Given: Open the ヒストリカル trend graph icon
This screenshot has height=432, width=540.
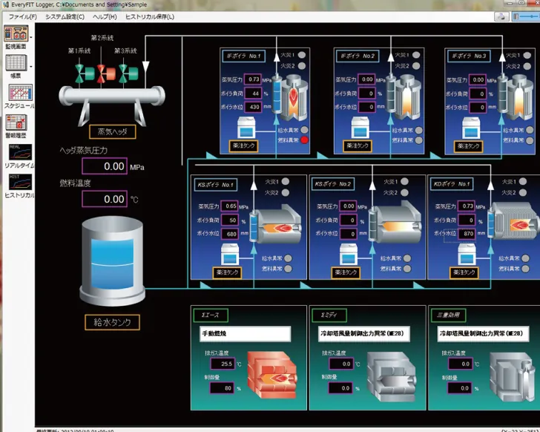Looking at the screenshot, I should (x=20, y=183).
